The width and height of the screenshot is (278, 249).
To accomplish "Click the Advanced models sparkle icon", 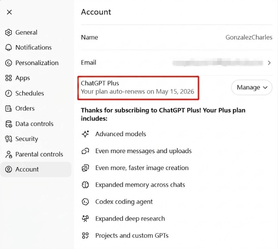I will (x=86, y=134).
